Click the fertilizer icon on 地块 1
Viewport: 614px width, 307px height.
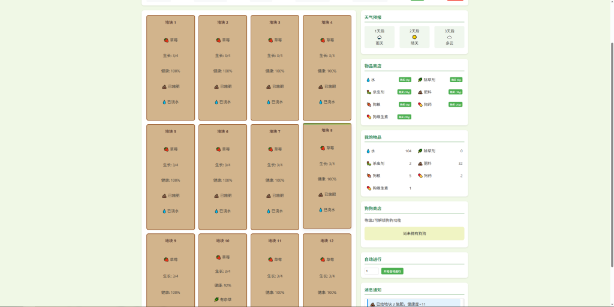click(x=164, y=86)
